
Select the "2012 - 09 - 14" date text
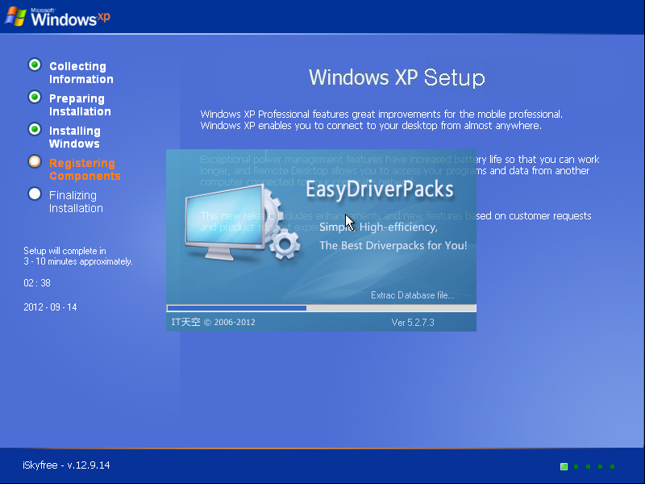pyautogui.click(x=50, y=307)
